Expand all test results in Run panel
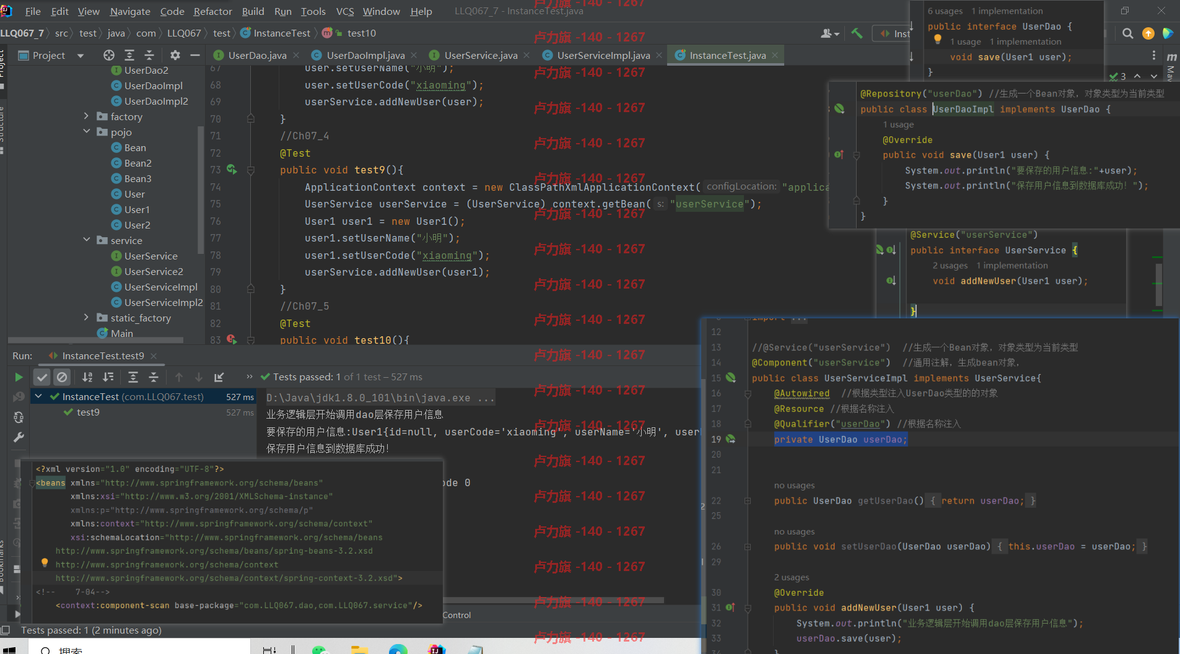This screenshot has width=1180, height=654. [133, 377]
